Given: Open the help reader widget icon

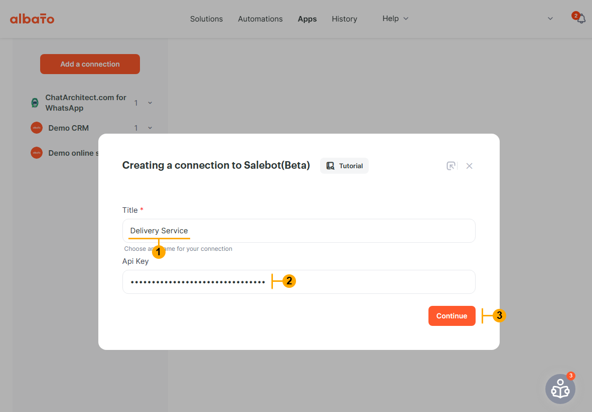Looking at the screenshot, I should click(x=560, y=389).
